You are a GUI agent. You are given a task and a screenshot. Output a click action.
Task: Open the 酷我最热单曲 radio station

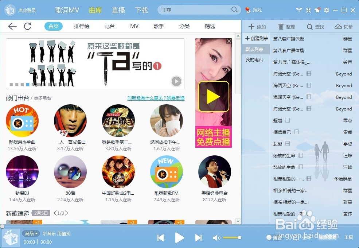point(22,121)
